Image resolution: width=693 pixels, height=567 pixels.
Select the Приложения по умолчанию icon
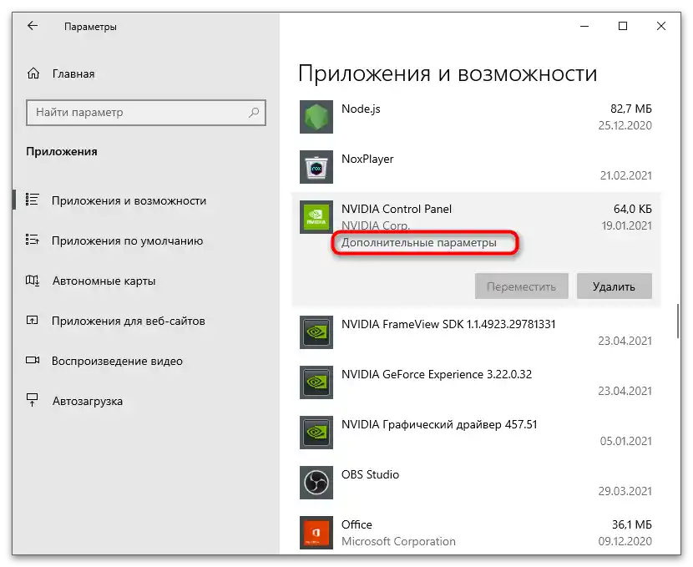click(x=33, y=240)
